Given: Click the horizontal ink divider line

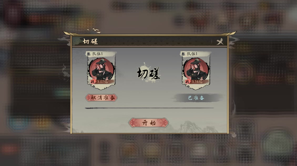Looking at the screenshot, I should (149, 108).
